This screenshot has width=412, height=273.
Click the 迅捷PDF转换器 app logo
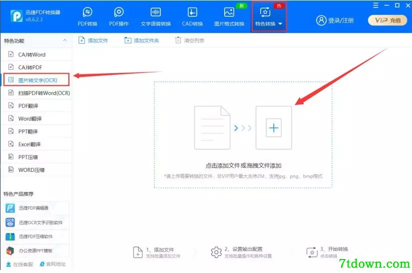pyautogui.click(x=16, y=16)
